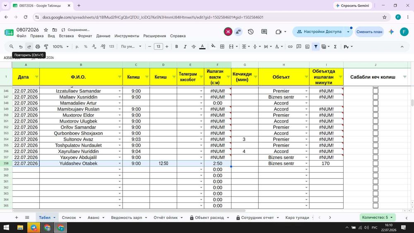The width and height of the screenshot is (414, 233).
Task: Toggle italic formatting
Action: point(185,46)
